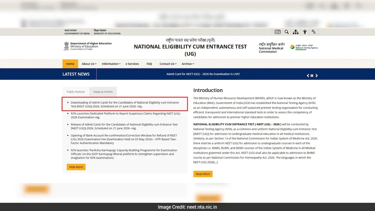Open the Ministry of Education top bar link
The width and height of the screenshot is (375, 211).
[x=107, y=32]
